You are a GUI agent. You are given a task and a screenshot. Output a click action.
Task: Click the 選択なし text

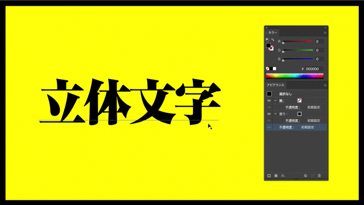(x=286, y=94)
